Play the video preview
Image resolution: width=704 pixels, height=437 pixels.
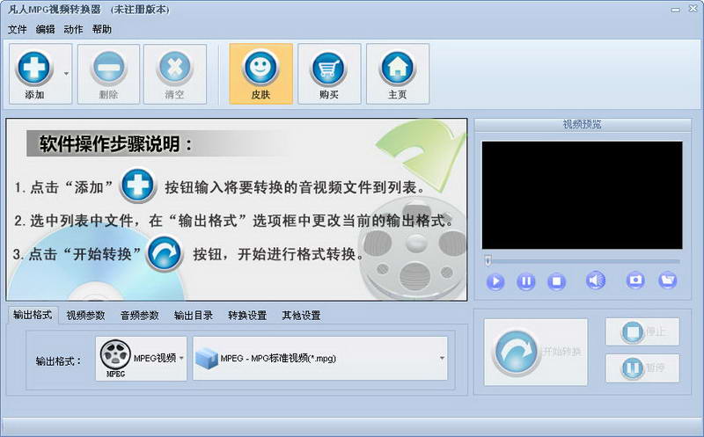coord(495,281)
